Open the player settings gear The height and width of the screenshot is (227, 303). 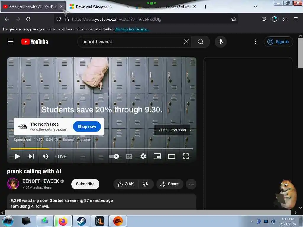coord(143,156)
